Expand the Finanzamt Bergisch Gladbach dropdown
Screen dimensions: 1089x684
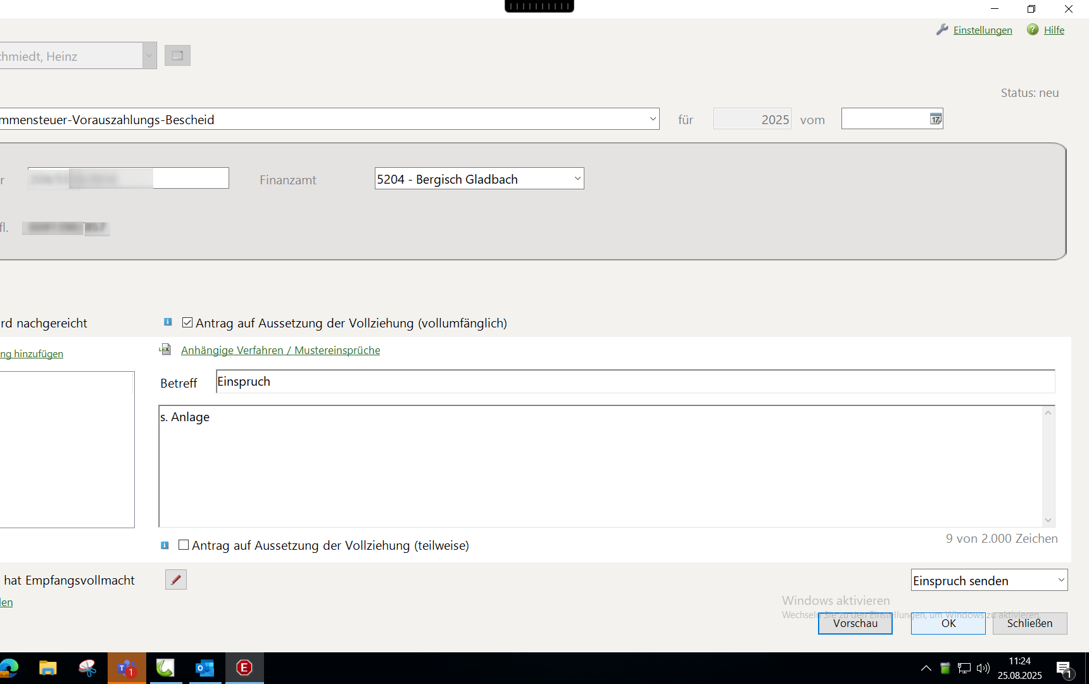(577, 179)
